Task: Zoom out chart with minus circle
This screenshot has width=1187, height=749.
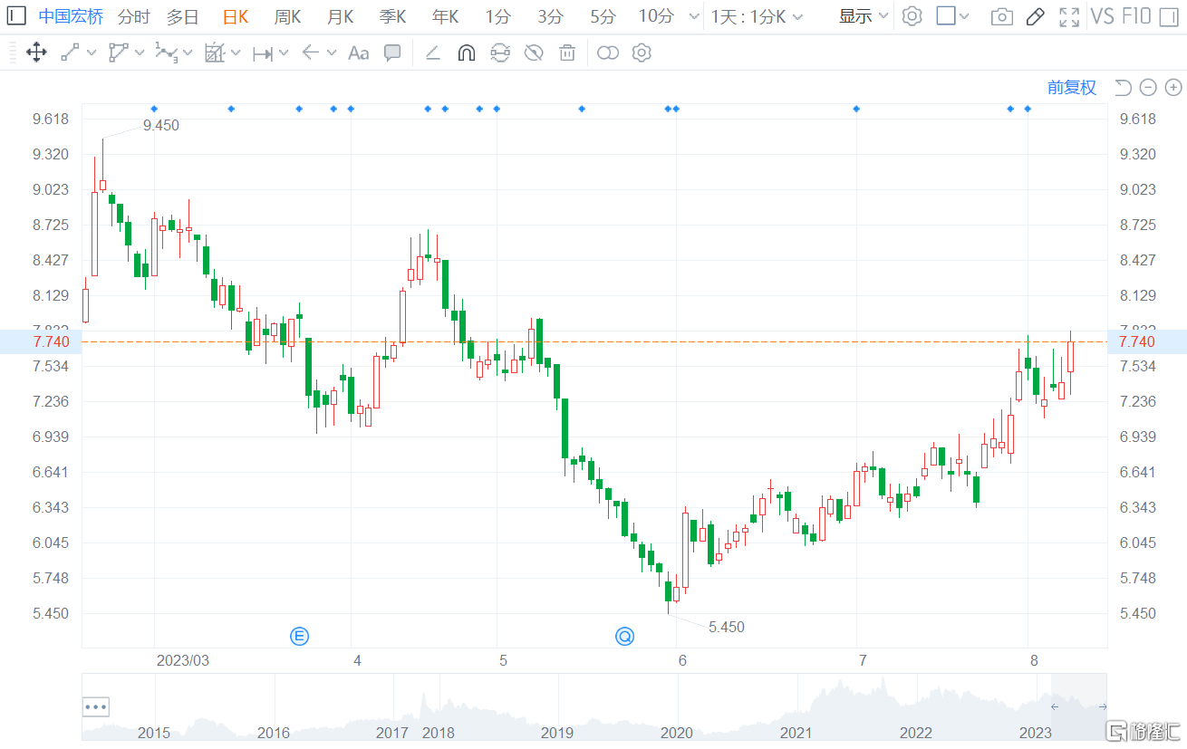Action: (x=1148, y=87)
